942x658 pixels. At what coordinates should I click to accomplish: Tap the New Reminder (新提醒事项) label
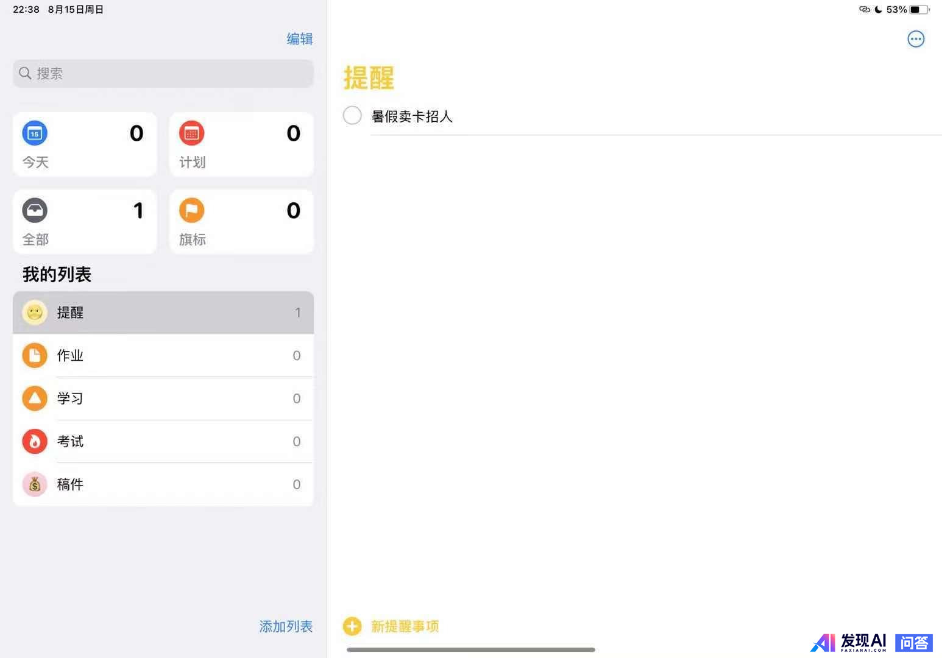tap(405, 626)
